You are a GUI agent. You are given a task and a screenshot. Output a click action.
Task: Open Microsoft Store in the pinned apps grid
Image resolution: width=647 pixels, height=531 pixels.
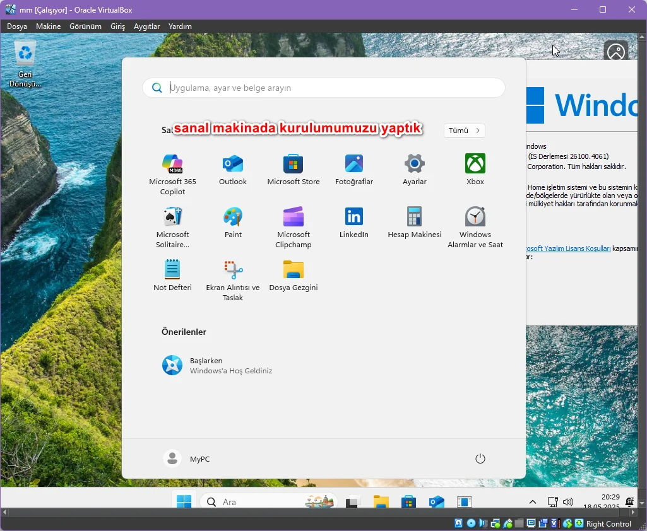294,169
